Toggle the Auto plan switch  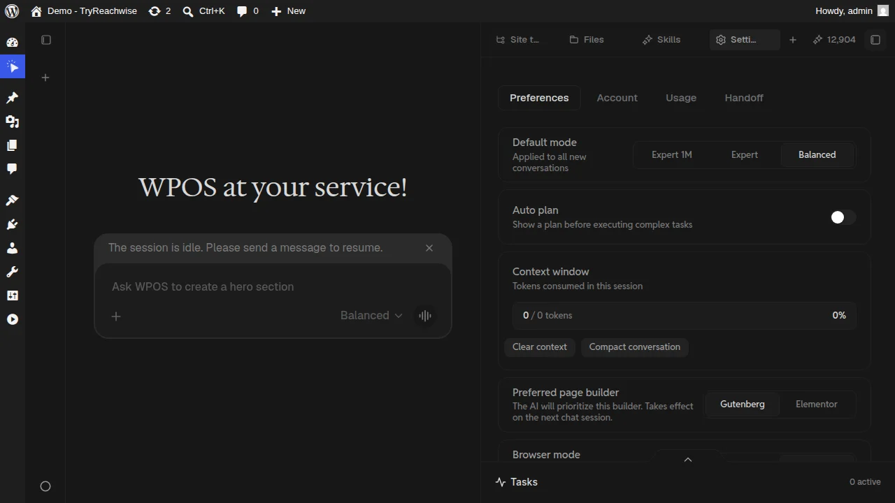pyautogui.click(x=843, y=217)
